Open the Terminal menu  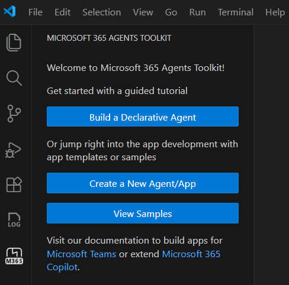click(236, 12)
